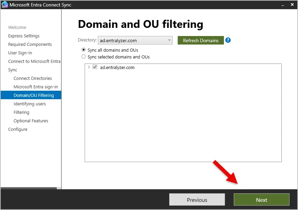Select 'Sync all domains and OUs' option
Image resolution: width=298 pixels, height=210 pixels.
coord(84,50)
